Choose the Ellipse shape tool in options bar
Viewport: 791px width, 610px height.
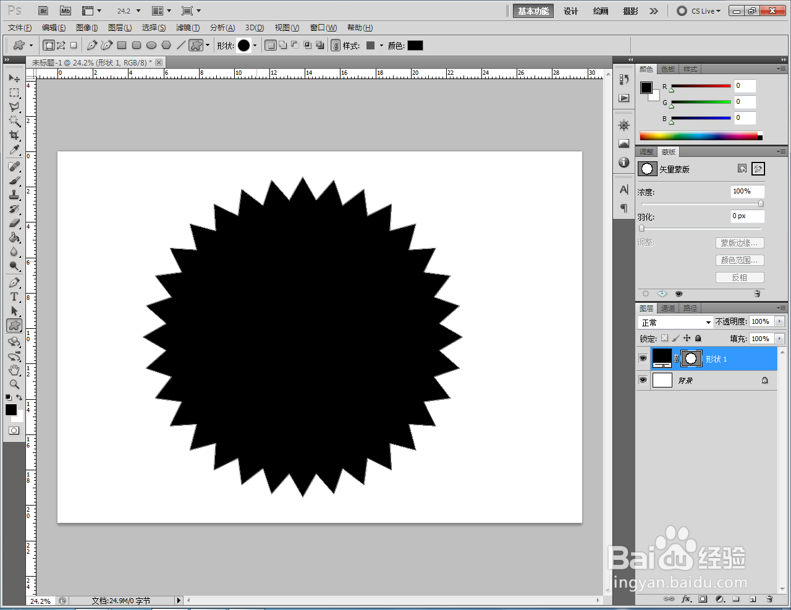click(151, 45)
